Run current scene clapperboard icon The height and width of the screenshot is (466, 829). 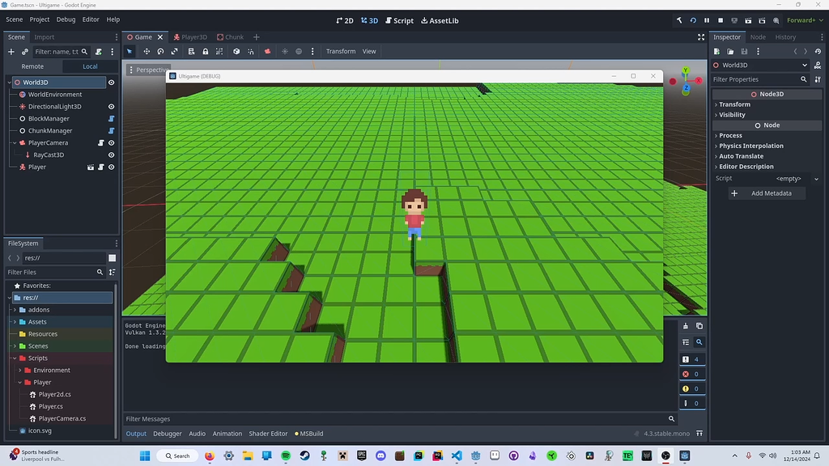click(x=748, y=20)
